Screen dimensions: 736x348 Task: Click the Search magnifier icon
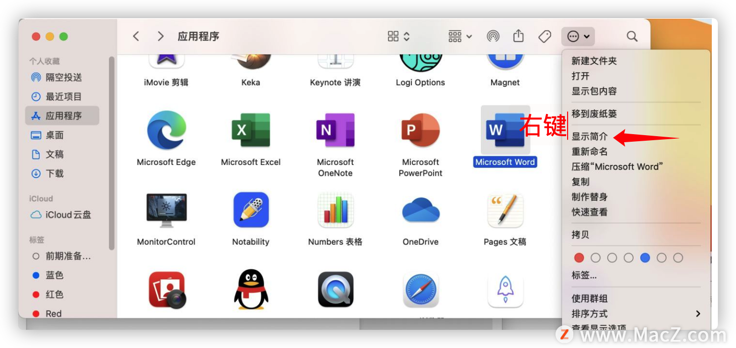[632, 36]
